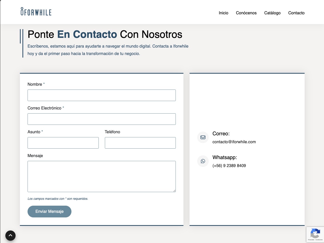The height and width of the screenshot is (243, 324).
Task: Click inside the Mensaje text area
Action: pyautogui.click(x=102, y=176)
